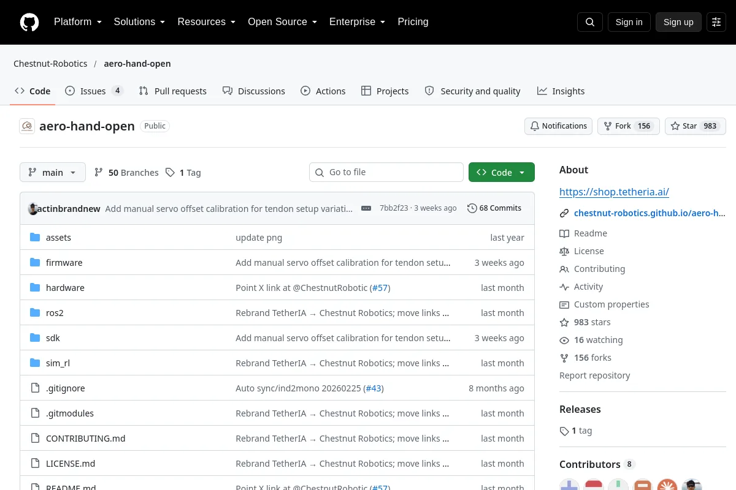Click the Notifications button
Screen dimensions: 736x490
[559, 126]
